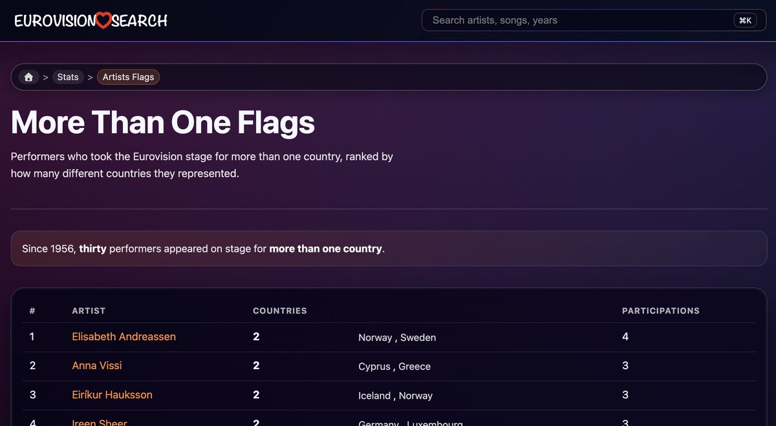
Task: Click Greece in Anna Vissi's row
Action: tap(415, 367)
